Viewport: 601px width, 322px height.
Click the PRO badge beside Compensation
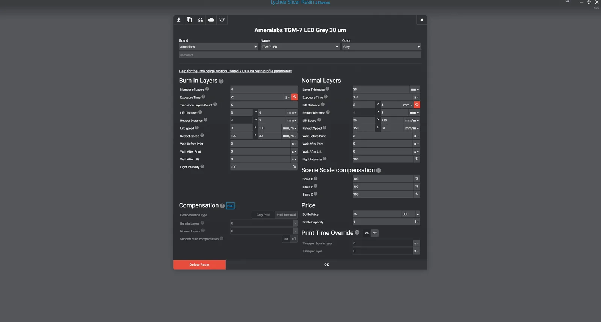click(230, 206)
